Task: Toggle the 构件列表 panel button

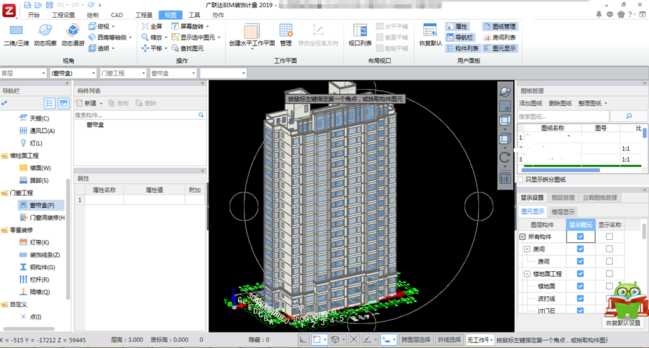Action: pyautogui.click(x=463, y=49)
